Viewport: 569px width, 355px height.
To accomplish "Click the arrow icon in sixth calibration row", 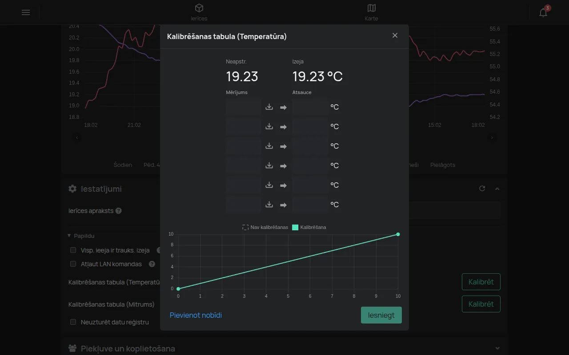I will click(283, 205).
